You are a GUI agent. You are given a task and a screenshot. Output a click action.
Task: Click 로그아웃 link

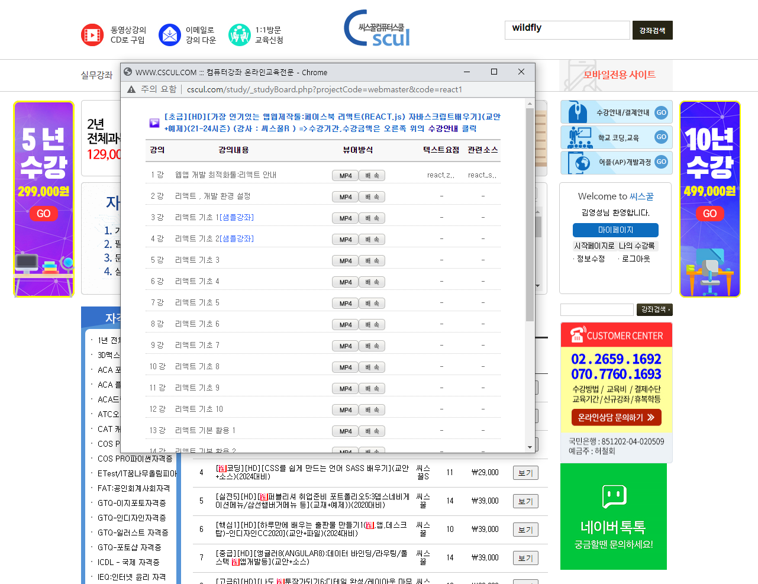coord(636,259)
